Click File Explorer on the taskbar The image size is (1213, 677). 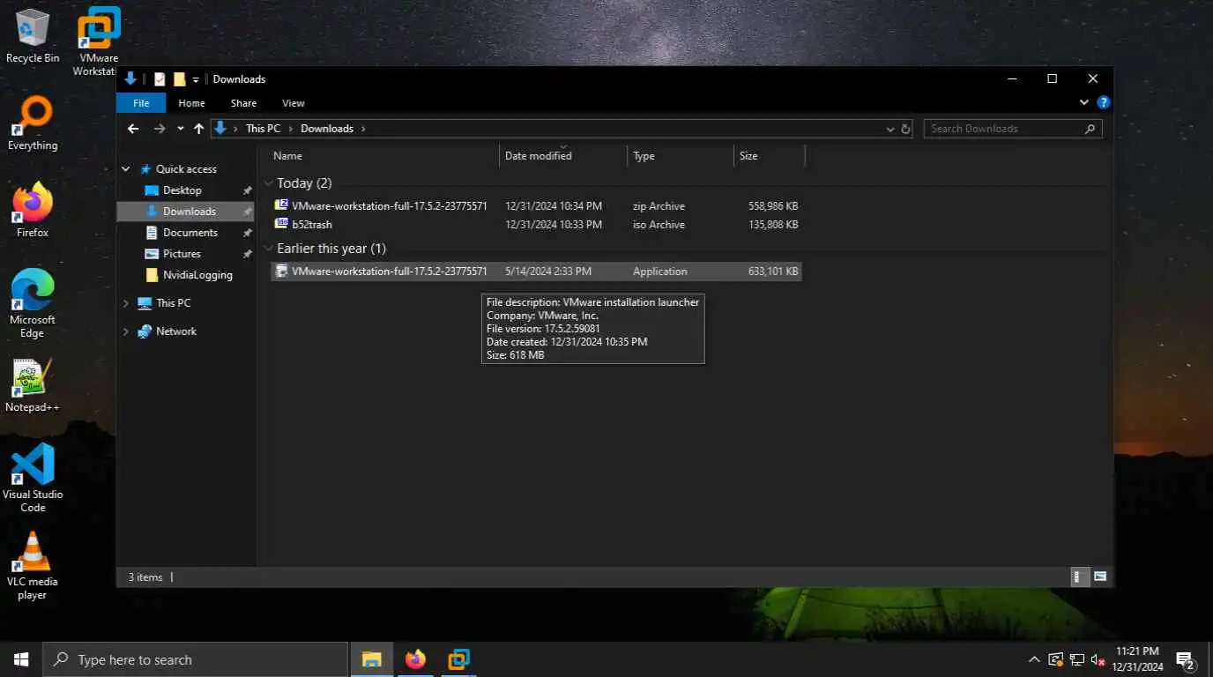tap(372, 659)
